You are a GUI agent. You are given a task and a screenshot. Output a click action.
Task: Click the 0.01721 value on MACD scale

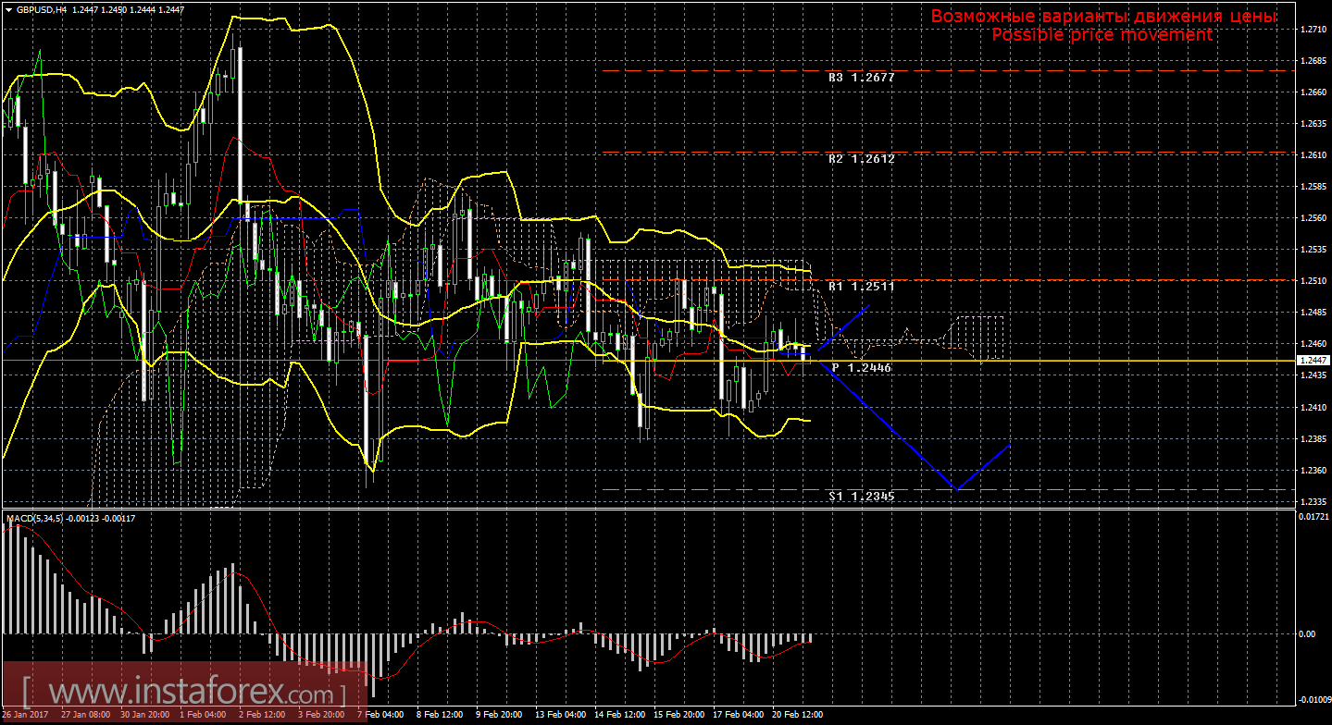(x=1313, y=516)
